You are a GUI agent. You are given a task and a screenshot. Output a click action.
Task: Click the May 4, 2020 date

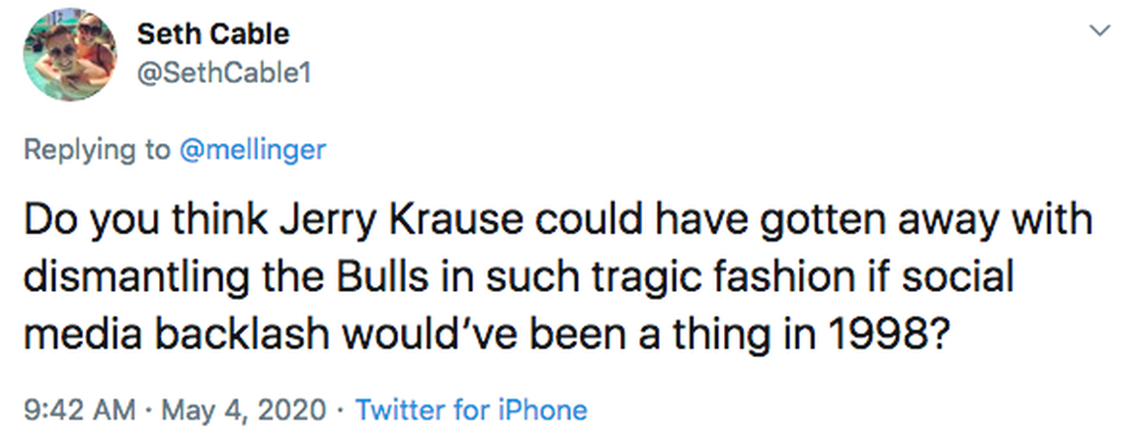point(230,409)
